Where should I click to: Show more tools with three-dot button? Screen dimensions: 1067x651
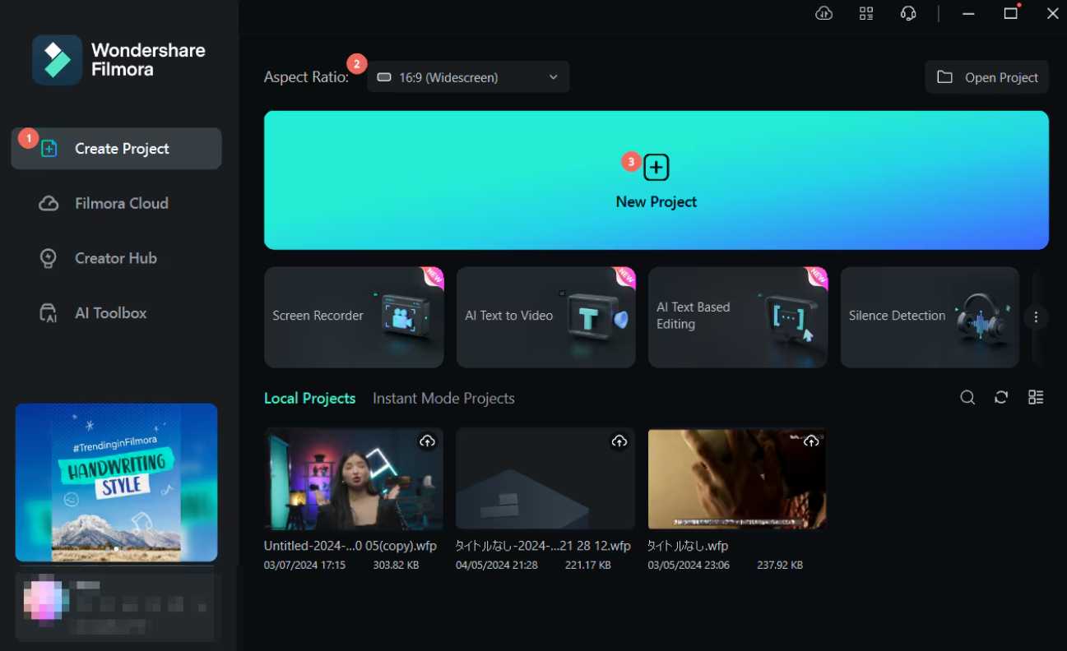click(x=1037, y=316)
